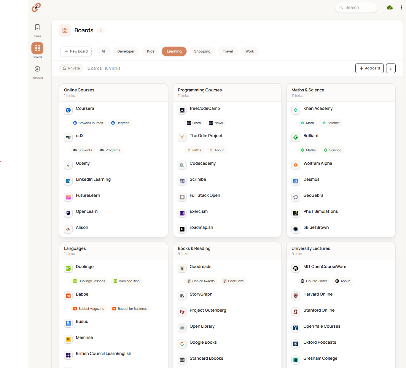Click the Duolingo favicon
This screenshot has width=406, height=368.
tap(68, 268)
